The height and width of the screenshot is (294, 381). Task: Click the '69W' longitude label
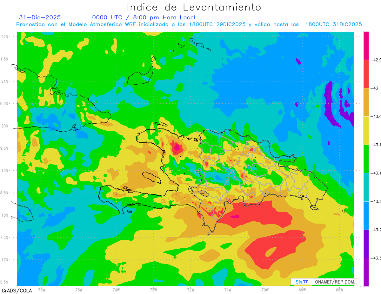tap(302, 289)
